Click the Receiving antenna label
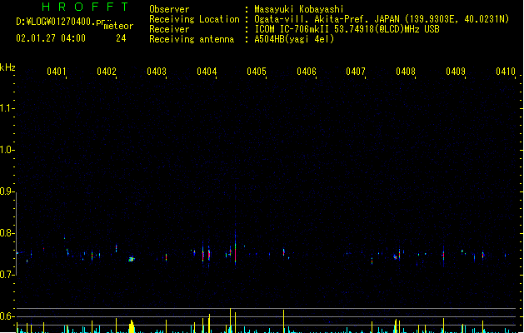The width and height of the screenshot is (524, 333). coord(192,39)
